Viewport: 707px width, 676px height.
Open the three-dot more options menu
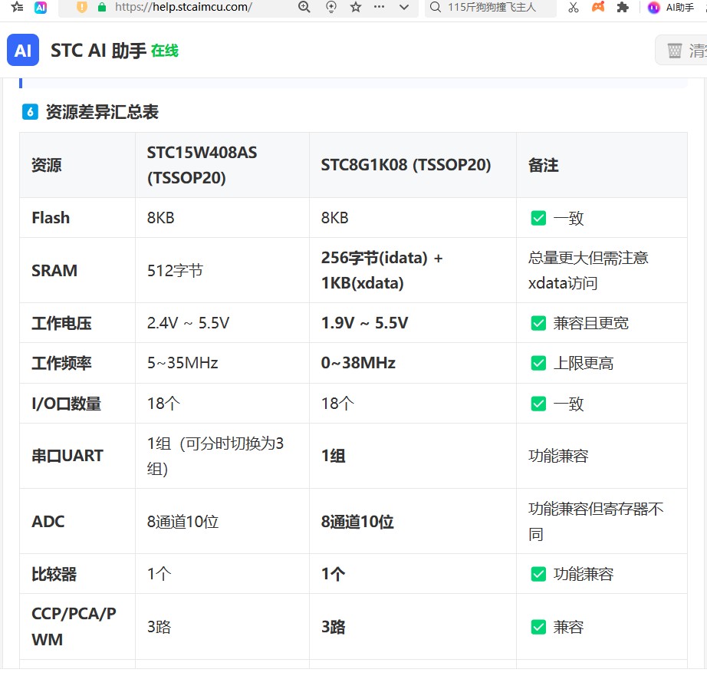(380, 7)
